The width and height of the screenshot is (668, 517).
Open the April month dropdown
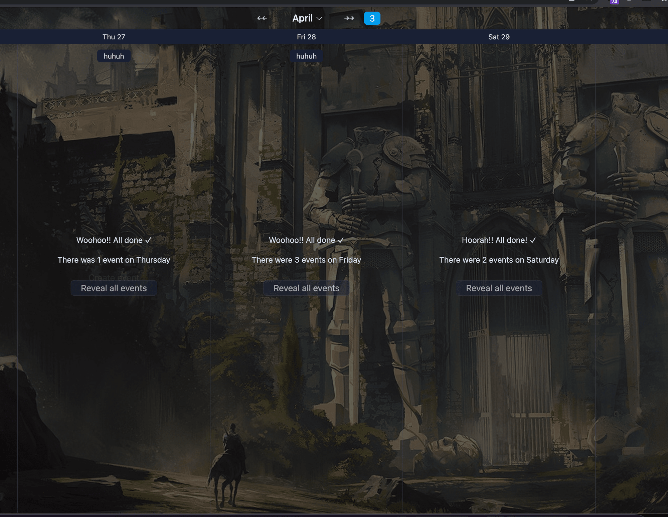(x=307, y=18)
